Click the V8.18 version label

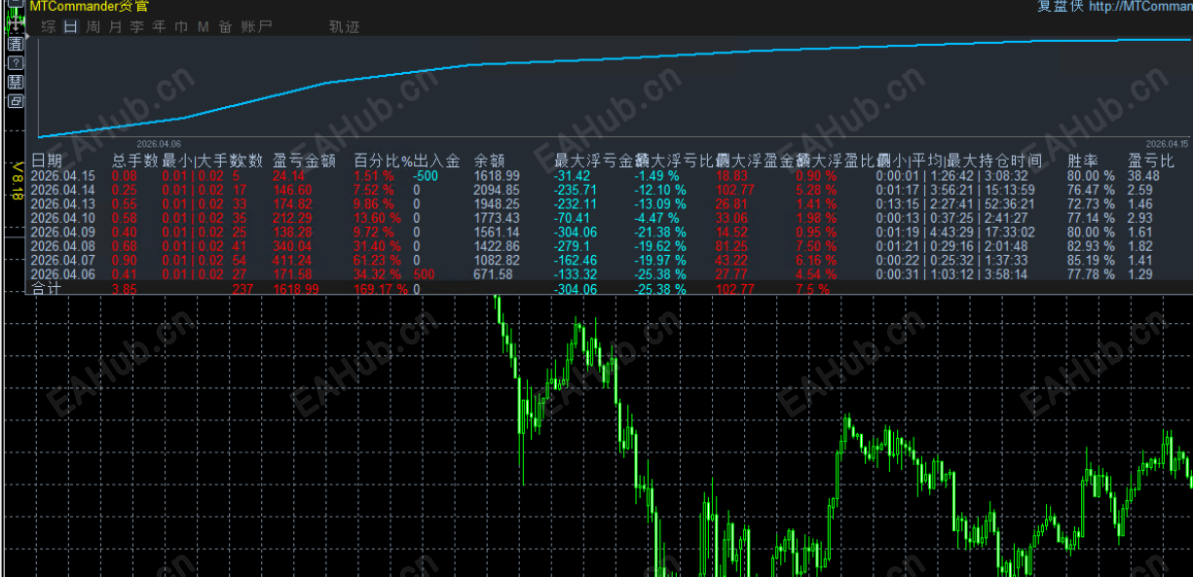point(16,182)
